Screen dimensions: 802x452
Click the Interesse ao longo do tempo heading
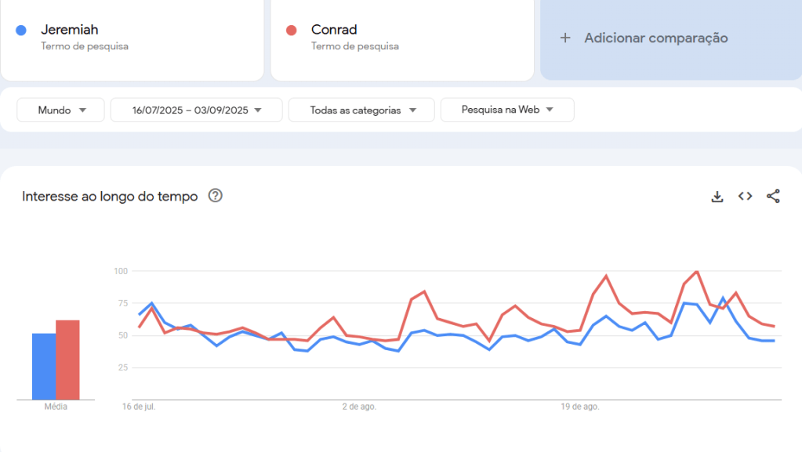110,197
